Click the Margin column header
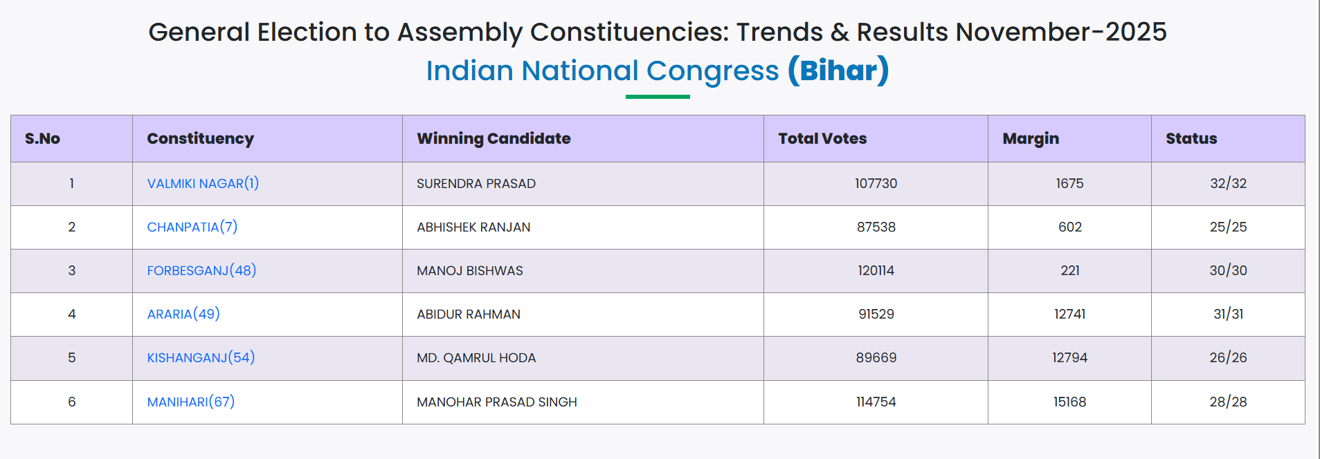 point(1031,139)
